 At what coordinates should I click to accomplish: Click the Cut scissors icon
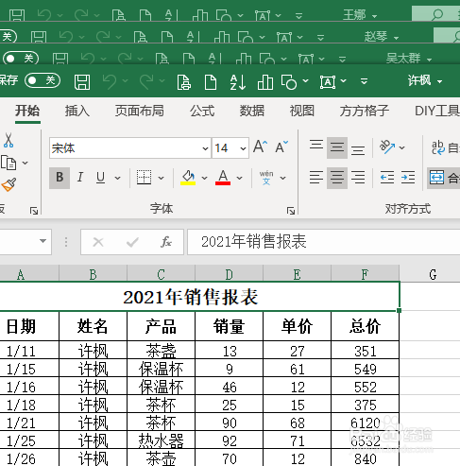(9, 141)
